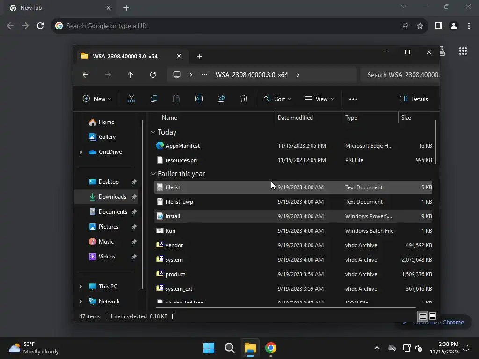The width and height of the screenshot is (479, 359).
Task: Open the See more ellipsis in Explorer toolbar
Action: tap(353, 99)
